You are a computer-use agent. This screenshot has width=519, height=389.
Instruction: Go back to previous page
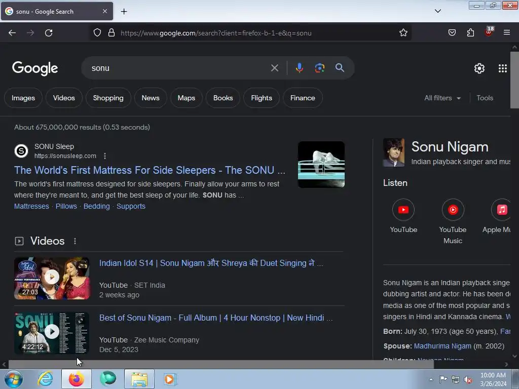pos(12,33)
